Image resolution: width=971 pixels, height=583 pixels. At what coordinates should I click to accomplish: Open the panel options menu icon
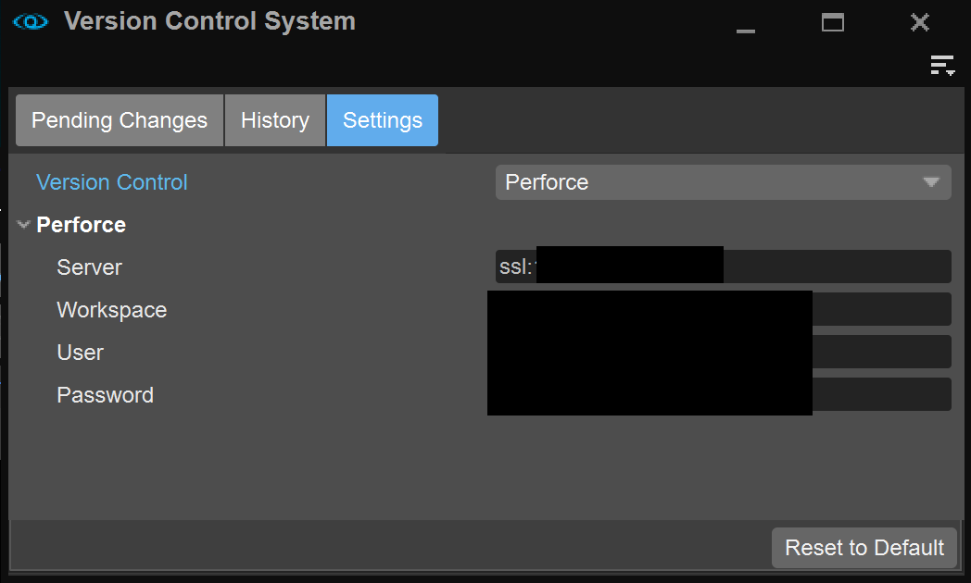coord(942,65)
